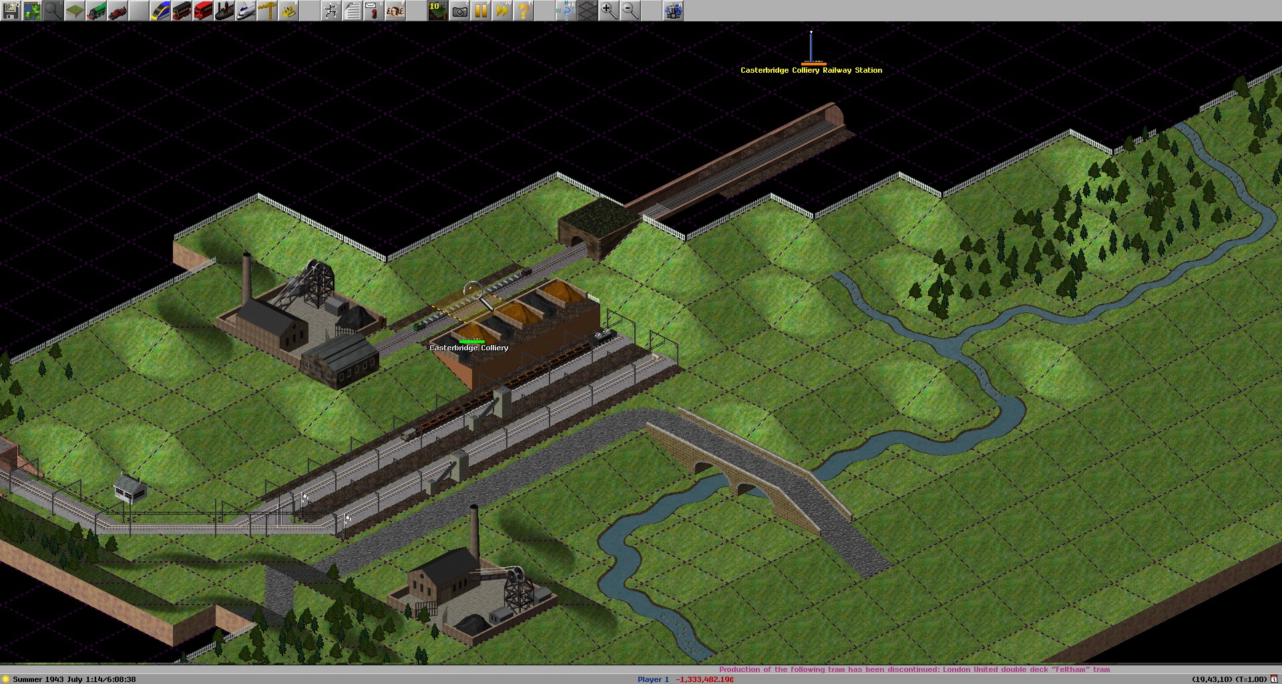Zoom in with plus magnifier
Screen dimensions: 1282x684
(x=609, y=11)
